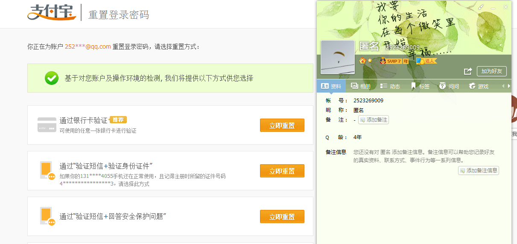Click 立即重置 for SMS plus ID verification

tap(282, 171)
